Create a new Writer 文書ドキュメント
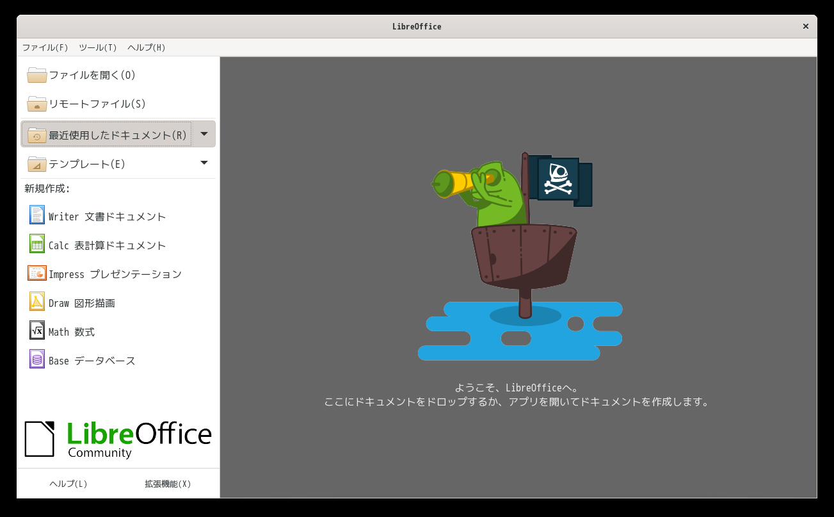834x517 pixels. tap(118, 216)
